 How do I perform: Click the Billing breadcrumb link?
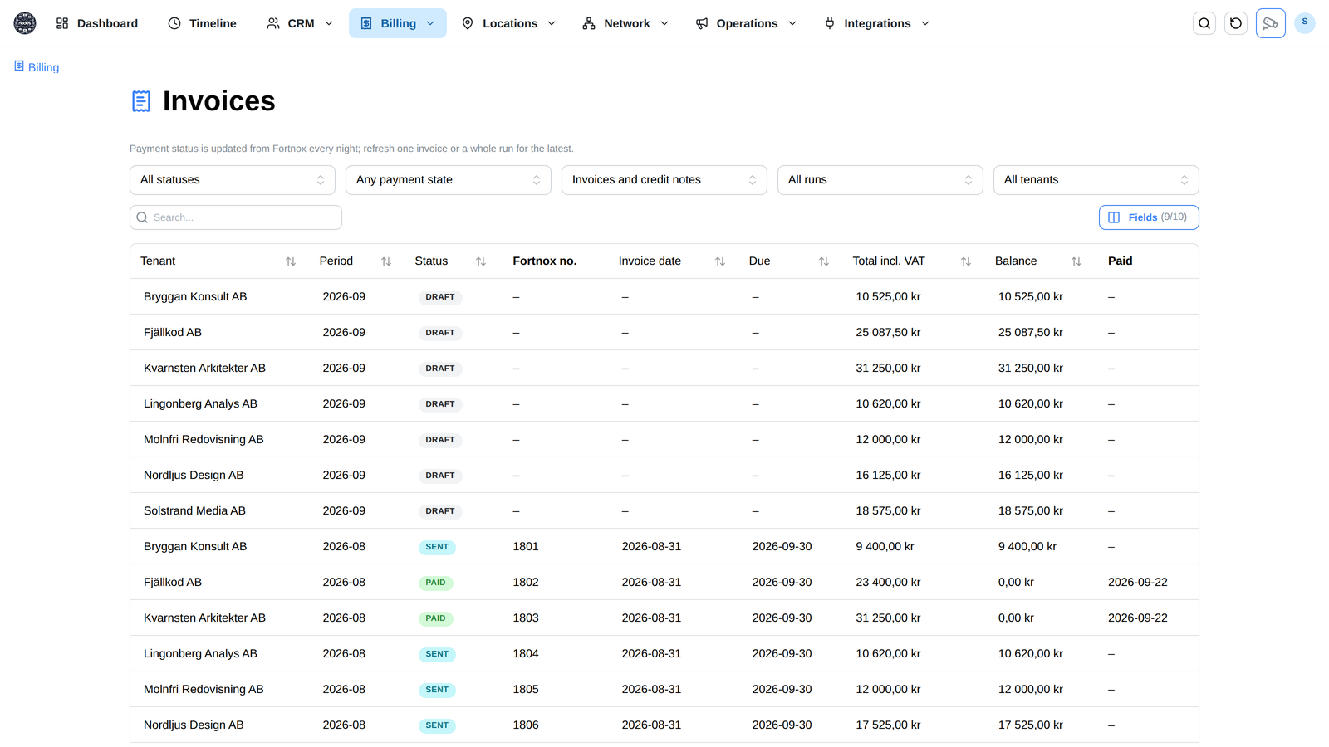coord(37,67)
